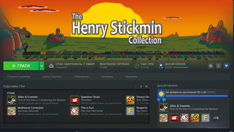Click the ПІДСУМКИ ГРИ heading

pos(14,86)
